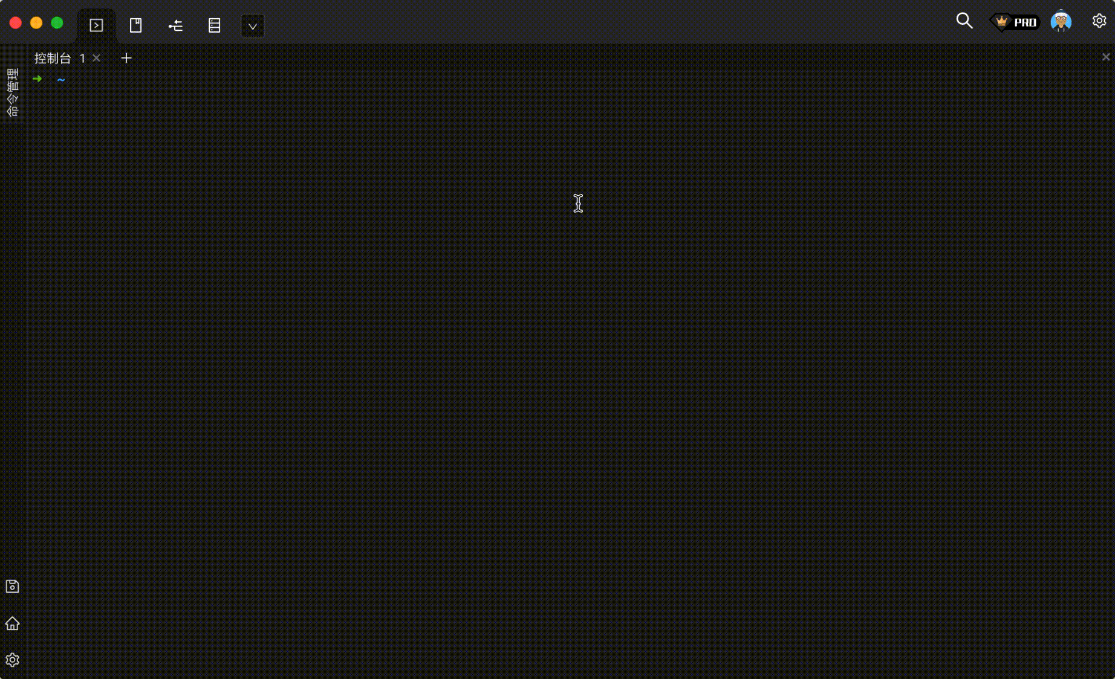This screenshot has width=1115, height=679.
Task: Open the port forwarding tunnel icon
Action: tap(175, 25)
